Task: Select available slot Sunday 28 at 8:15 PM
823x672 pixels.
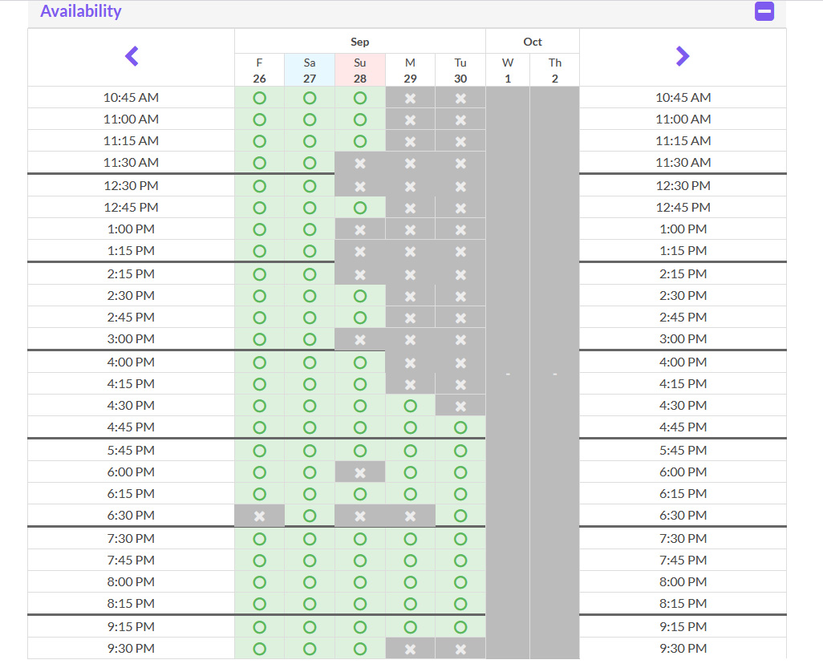Action: pyautogui.click(x=360, y=604)
